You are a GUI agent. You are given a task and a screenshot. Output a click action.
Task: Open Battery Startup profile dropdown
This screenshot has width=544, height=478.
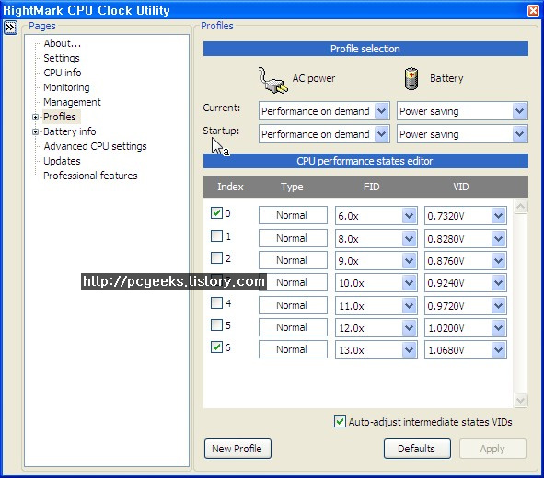pyautogui.click(x=519, y=134)
